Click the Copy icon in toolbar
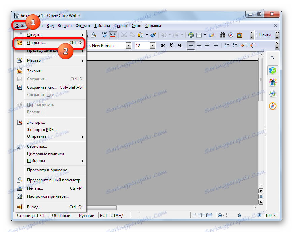Viewport: 293px width, 232px height. click(132, 35)
